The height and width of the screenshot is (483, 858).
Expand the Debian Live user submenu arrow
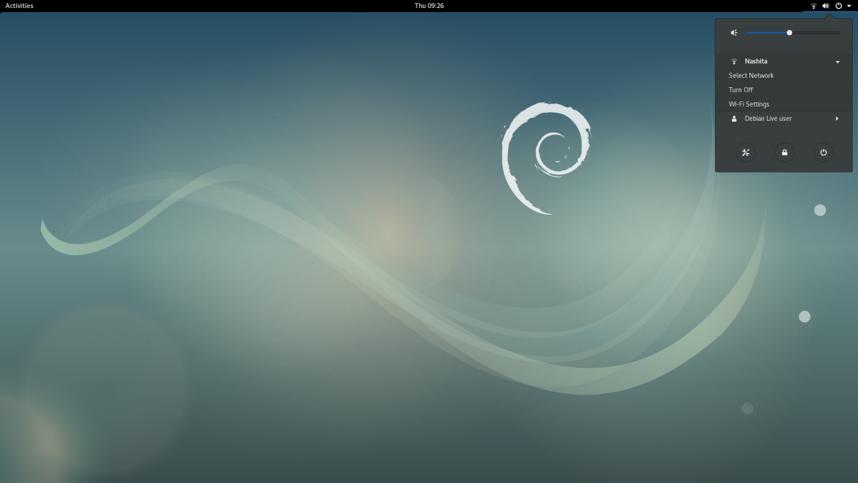pyautogui.click(x=837, y=119)
